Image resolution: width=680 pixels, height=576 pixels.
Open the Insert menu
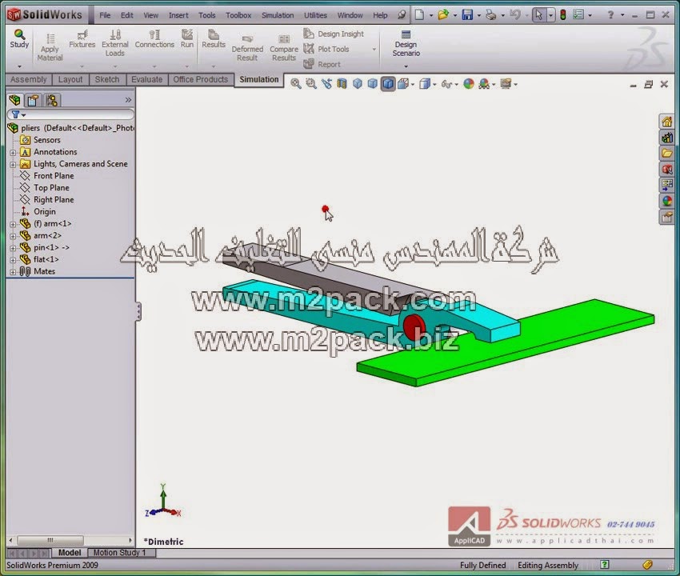click(178, 15)
